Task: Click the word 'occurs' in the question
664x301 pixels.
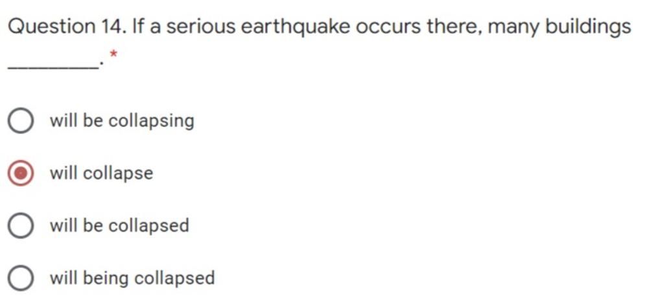Action: point(388,28)
